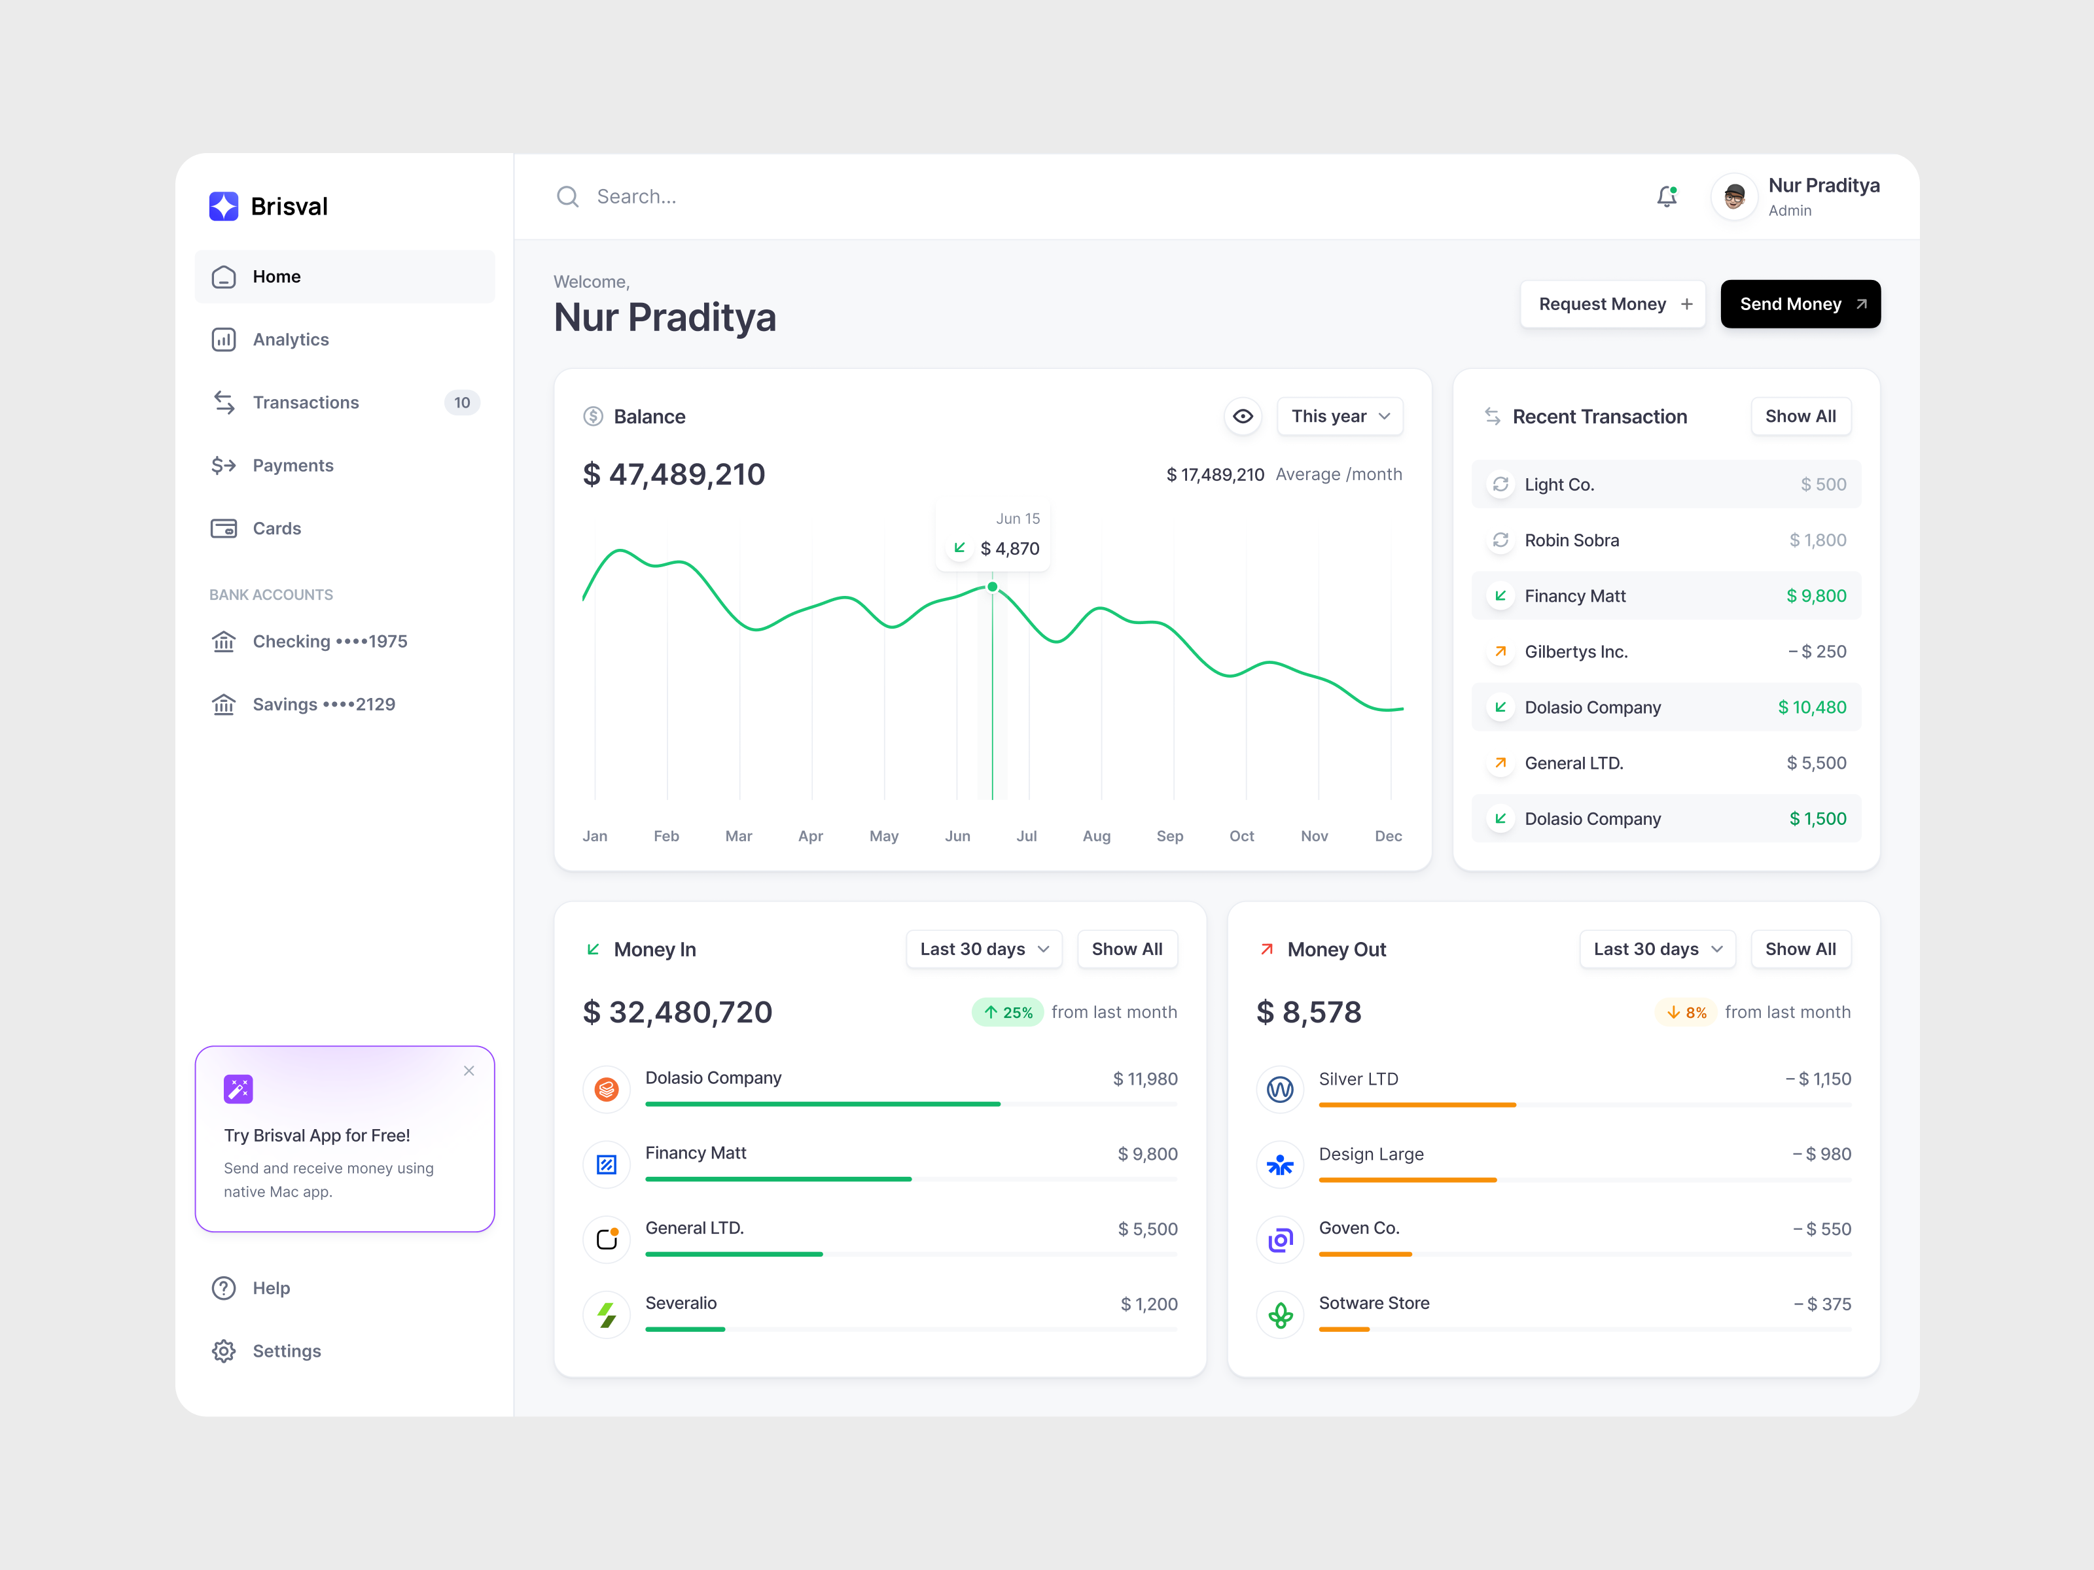Click the Dolasio Company logo in Money In

pos(606,1089)
